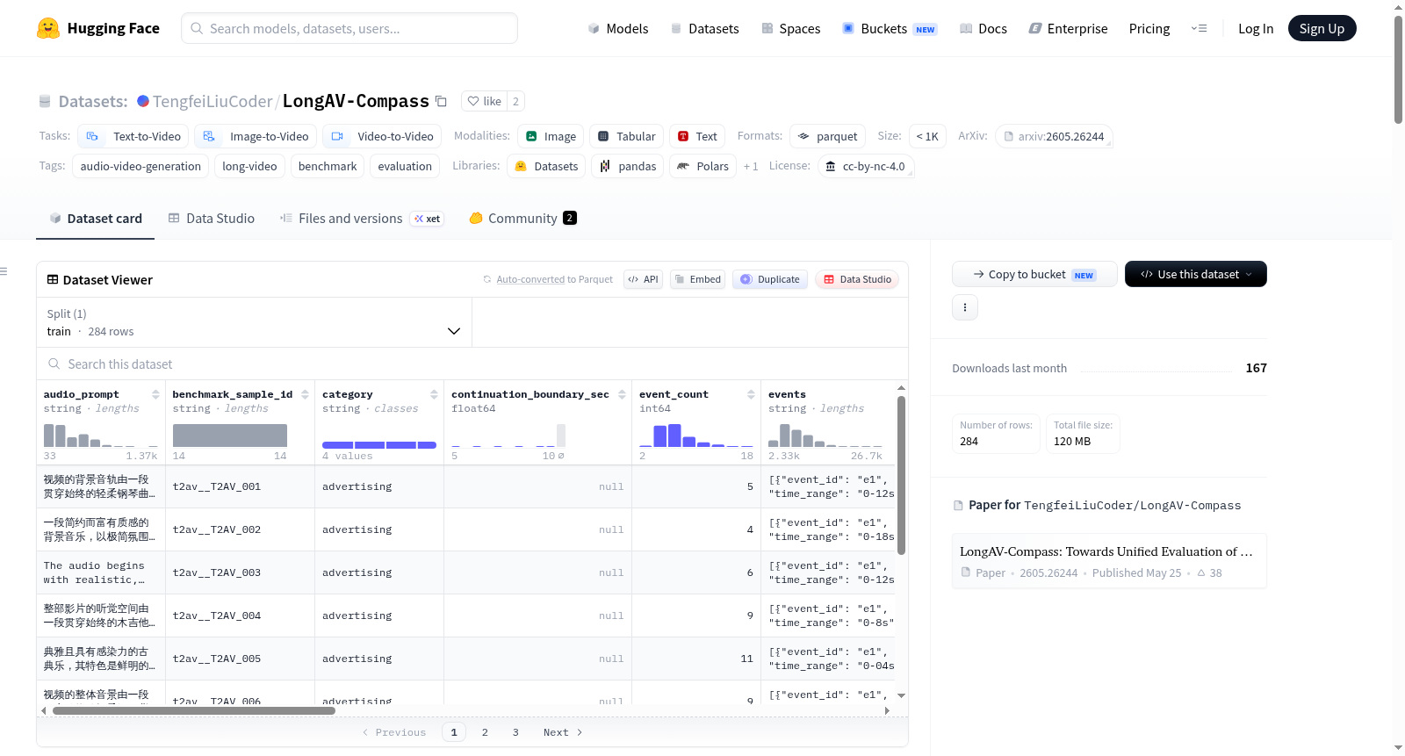Click Next page in pagination
This screenshot has height=756, width=1405.
pos(563,732)
